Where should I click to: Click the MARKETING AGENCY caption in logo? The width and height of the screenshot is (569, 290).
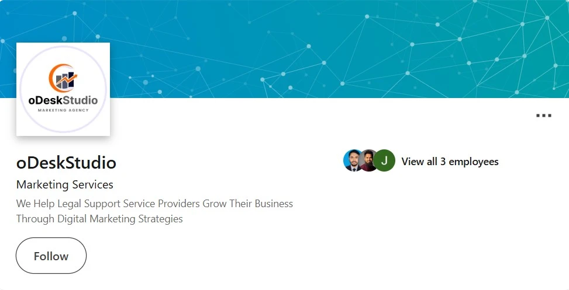point(63,110)
